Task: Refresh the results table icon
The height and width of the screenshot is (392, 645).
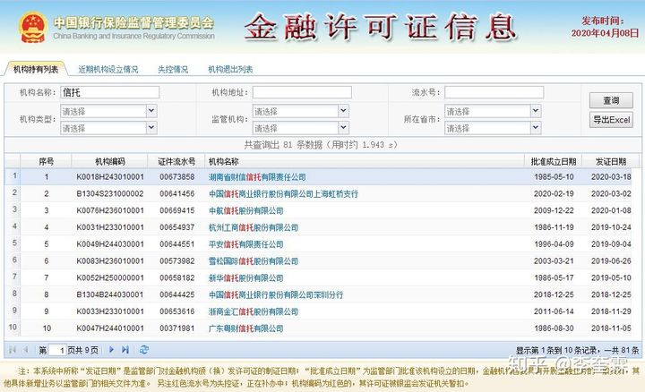Action: (x=143, y=350)
